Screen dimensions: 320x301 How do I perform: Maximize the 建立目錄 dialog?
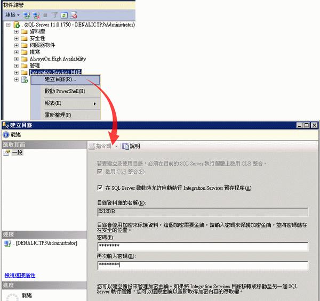point(307,125)
